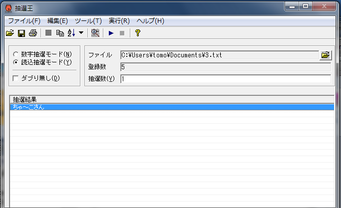The image size is (341, 208).
Task: Open the ツール(T) menu
Action: click(88, 21)
